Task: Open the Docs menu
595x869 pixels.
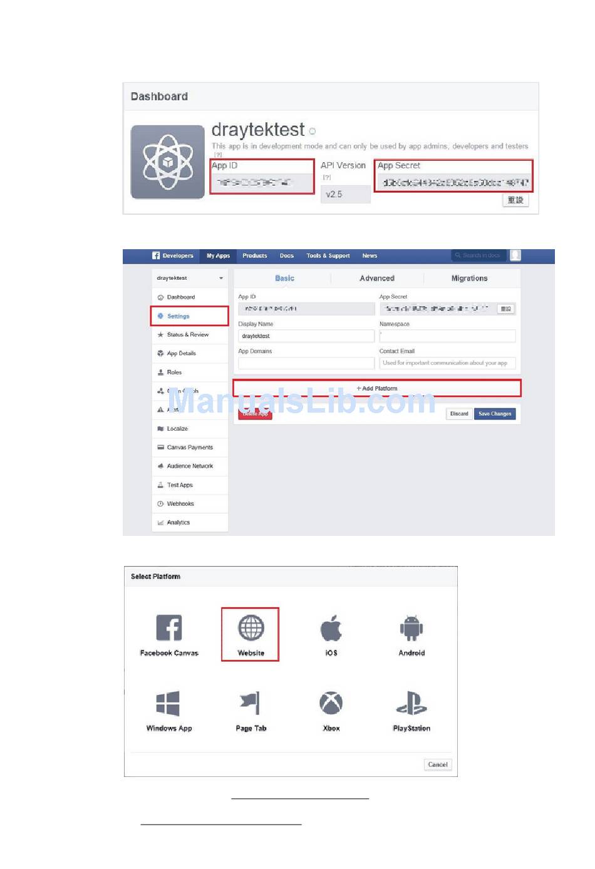Action: (x=287, y=255)
